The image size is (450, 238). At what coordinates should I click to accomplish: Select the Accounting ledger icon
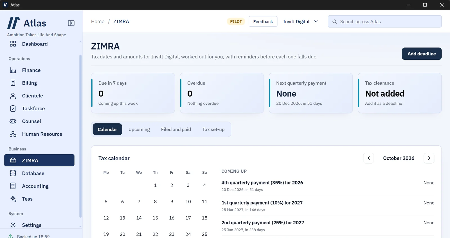coord(13,186)
